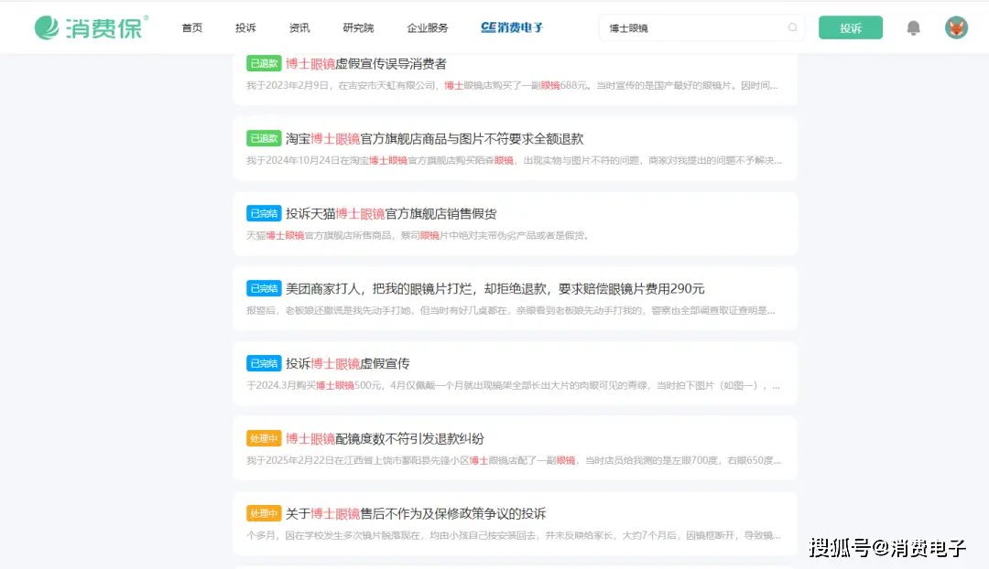Click summary text starting 我于2023年2月9日

[512, 86]
